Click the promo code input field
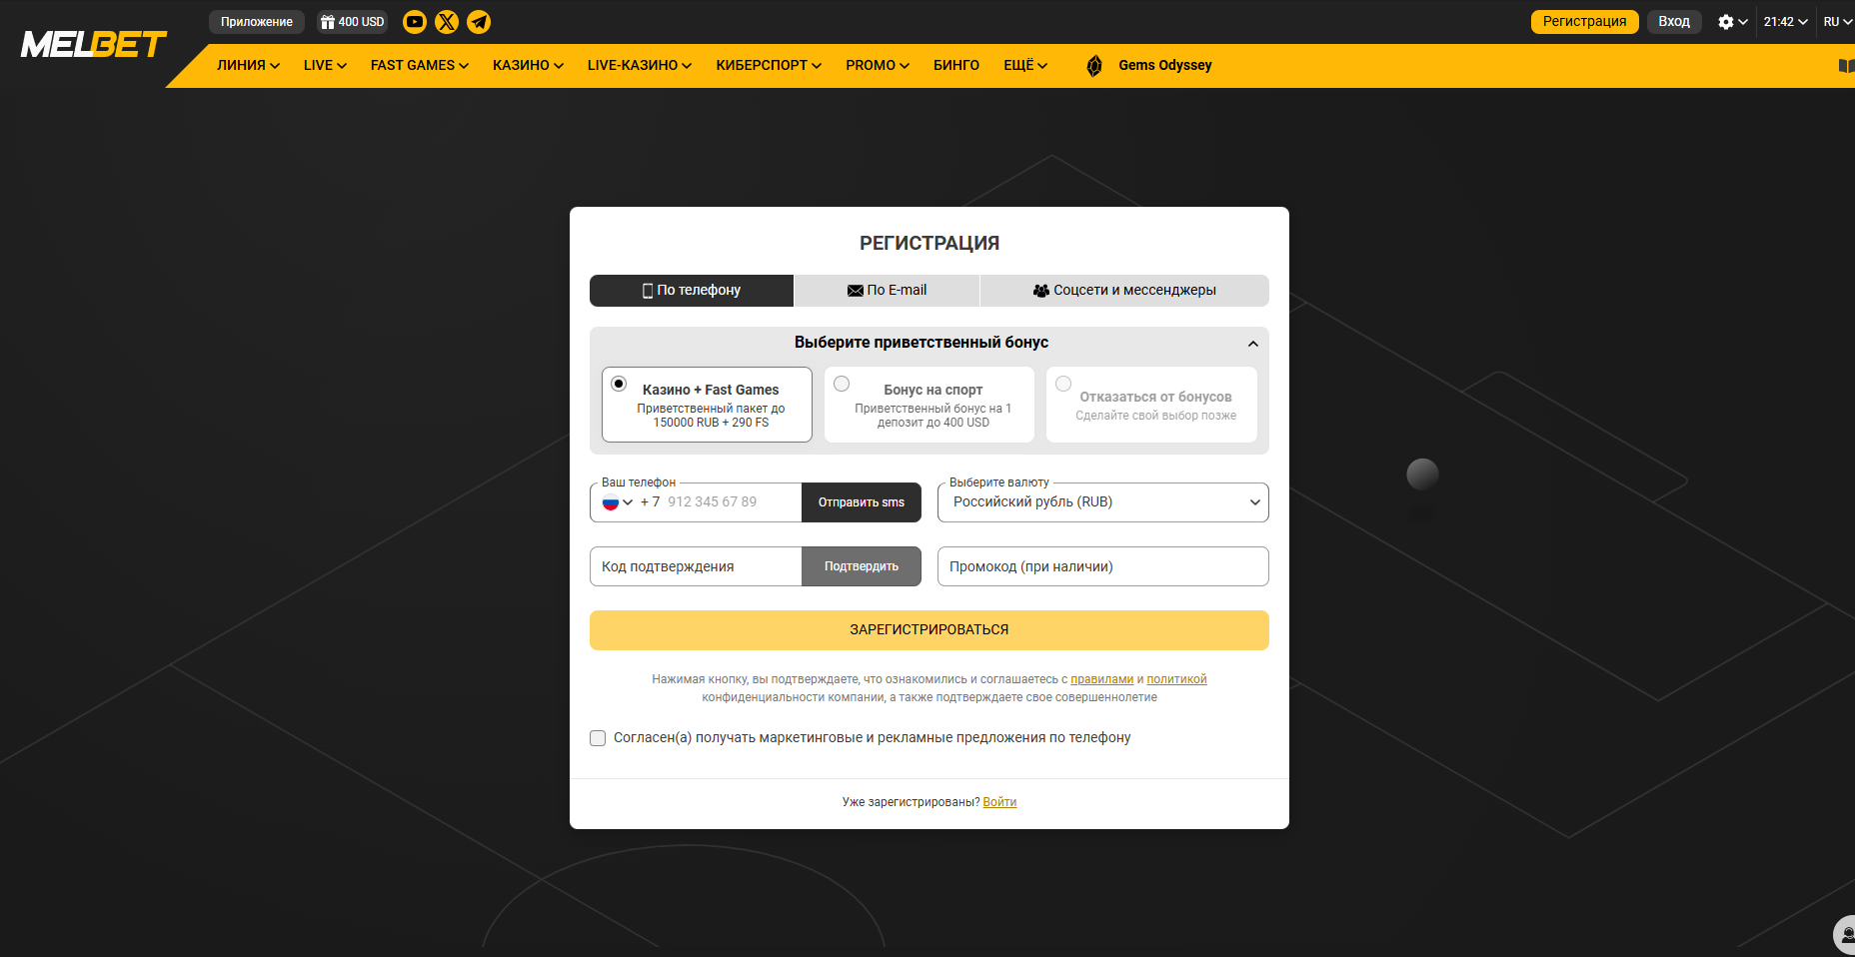 click(x=1102, y=566)
